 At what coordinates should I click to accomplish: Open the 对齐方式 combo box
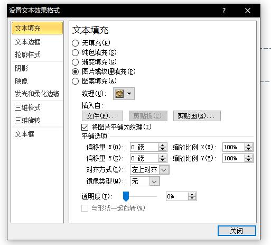[149, 170]
